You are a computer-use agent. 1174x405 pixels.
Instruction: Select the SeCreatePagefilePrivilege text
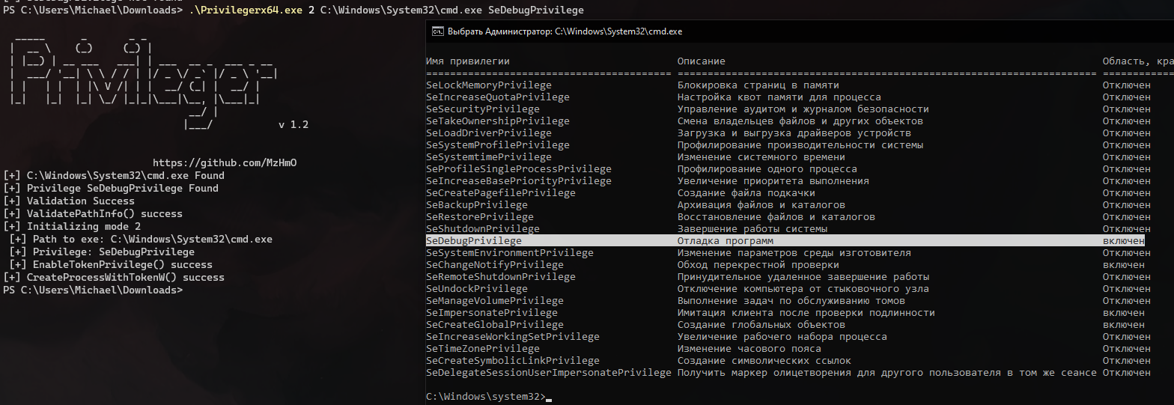pos(501,193)
